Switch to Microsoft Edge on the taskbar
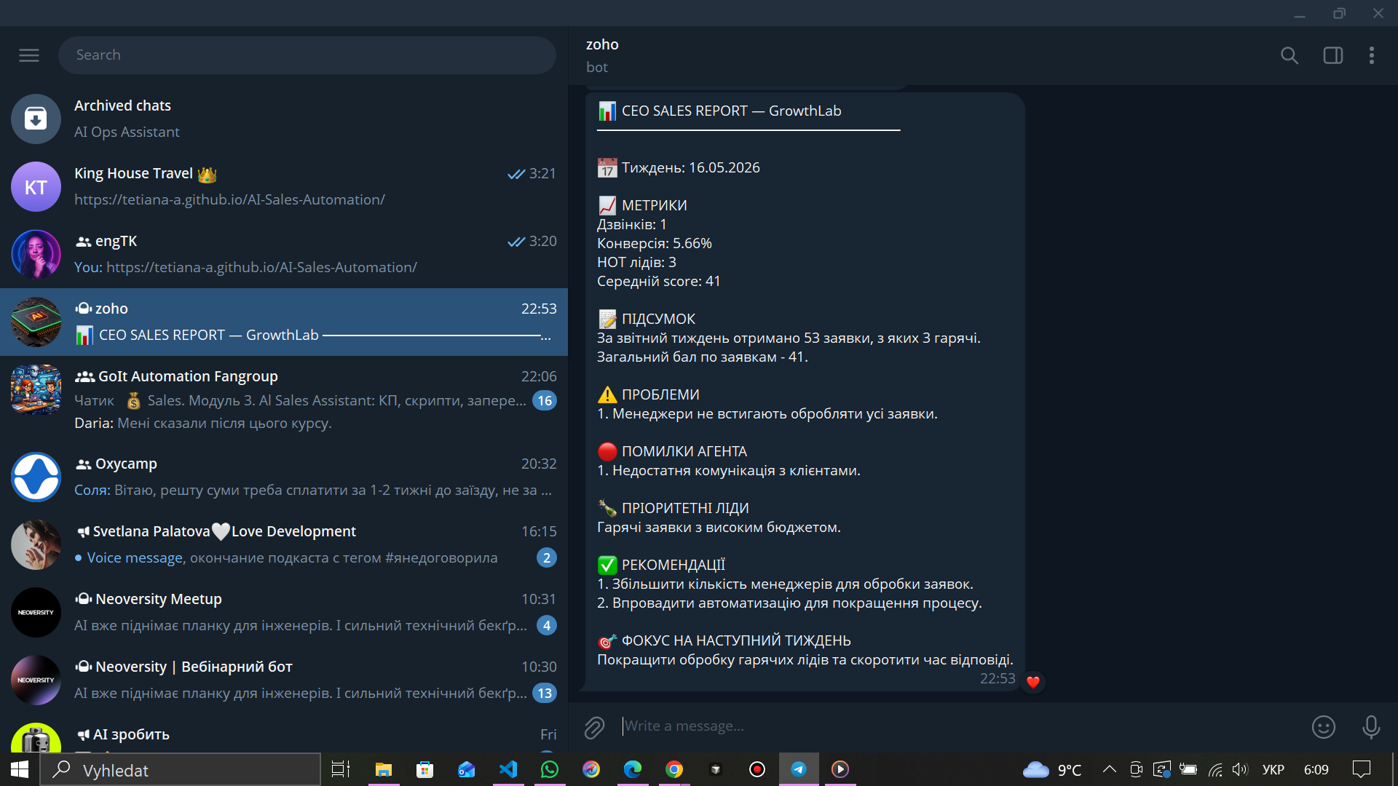This screenshot has width=1398, height=786. (x=633, y=770)
